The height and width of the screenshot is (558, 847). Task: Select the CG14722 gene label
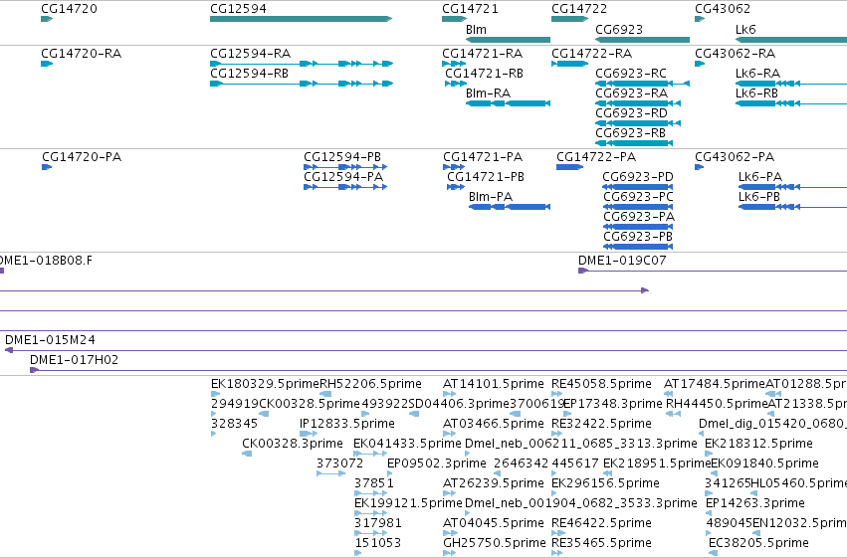click(x=579, y=9)
